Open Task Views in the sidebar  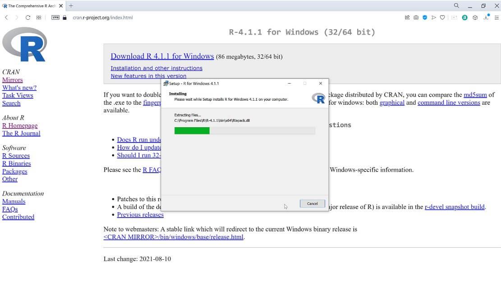18,96
